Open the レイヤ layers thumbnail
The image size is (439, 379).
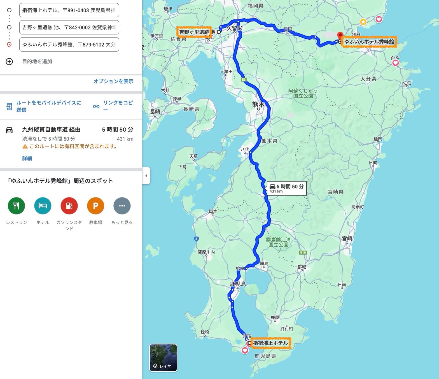[x=163, y=358]
